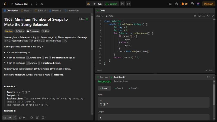This screenshot has height=122, width=217.
Task: Pick a random problem shuffle icon
Action: coord(42,4)
